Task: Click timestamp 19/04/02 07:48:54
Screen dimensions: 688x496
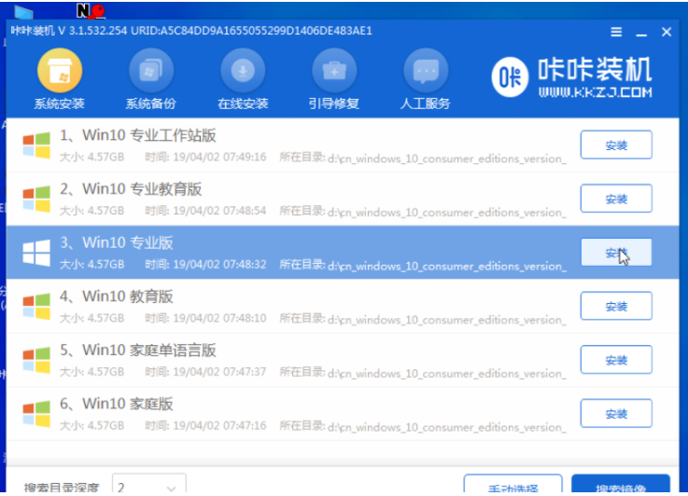Action: click(219, 211)
